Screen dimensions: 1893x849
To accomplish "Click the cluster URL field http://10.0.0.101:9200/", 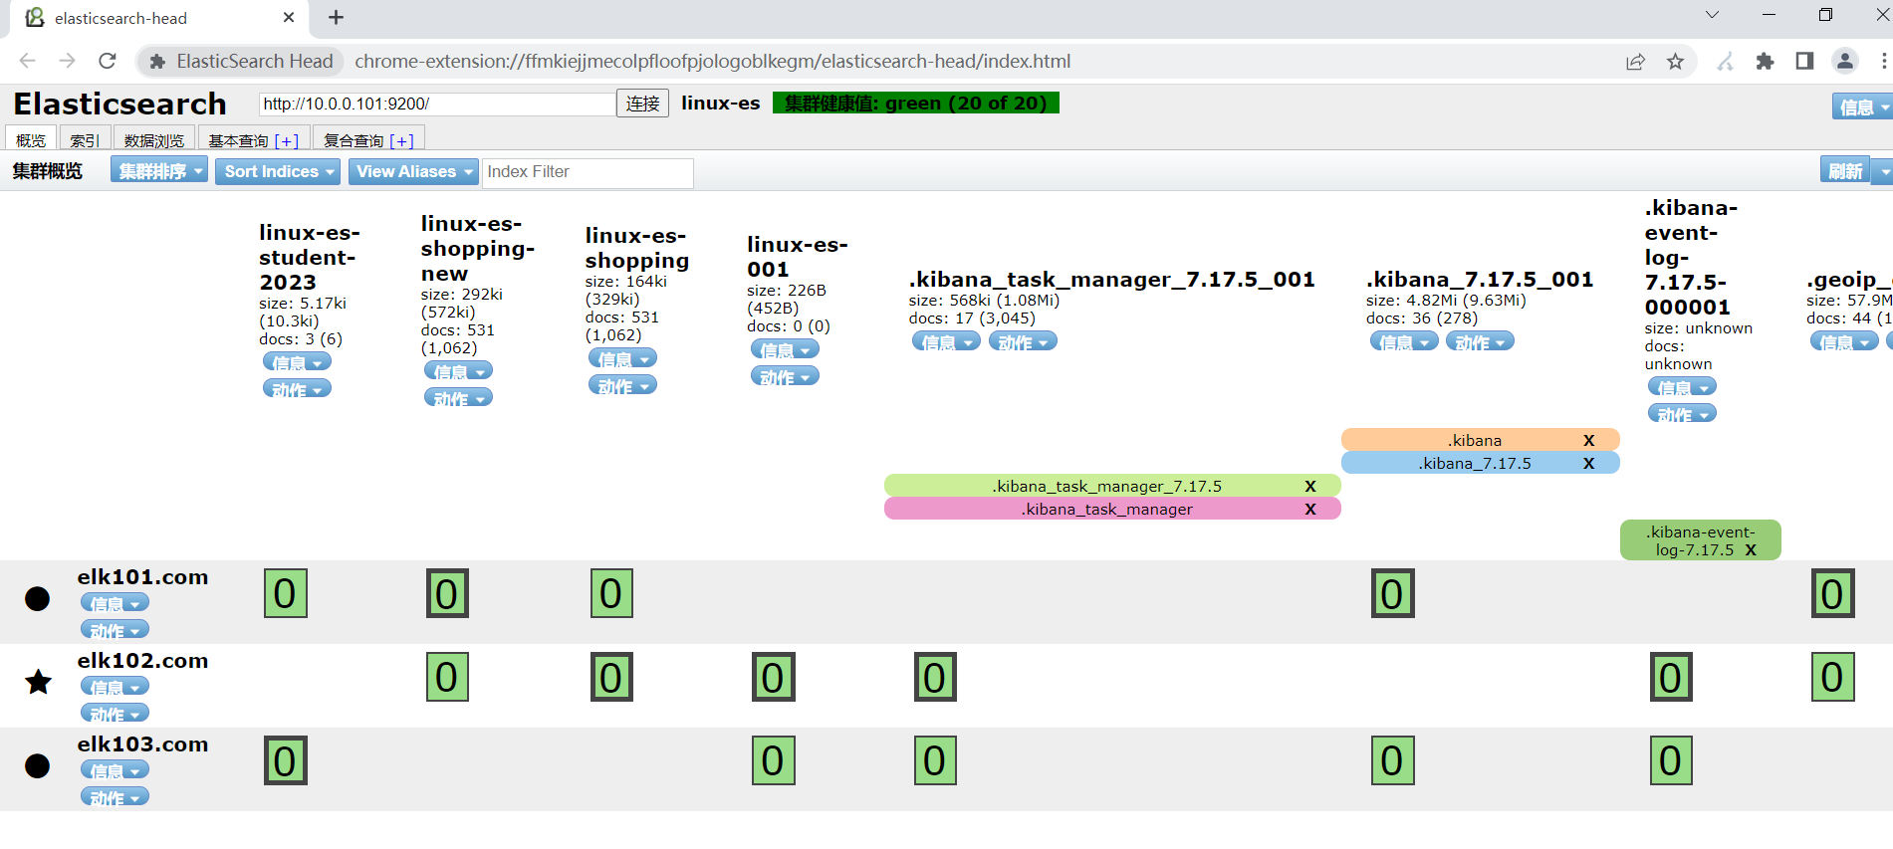I will (437, 104).
